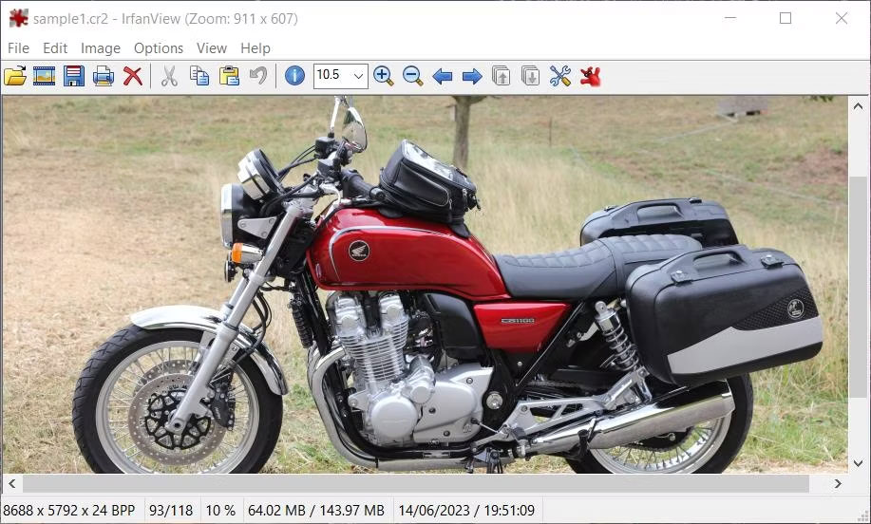Open Properties with wrench settings icon
This screenshot has height=524, width=871.
tap(560, 76)
